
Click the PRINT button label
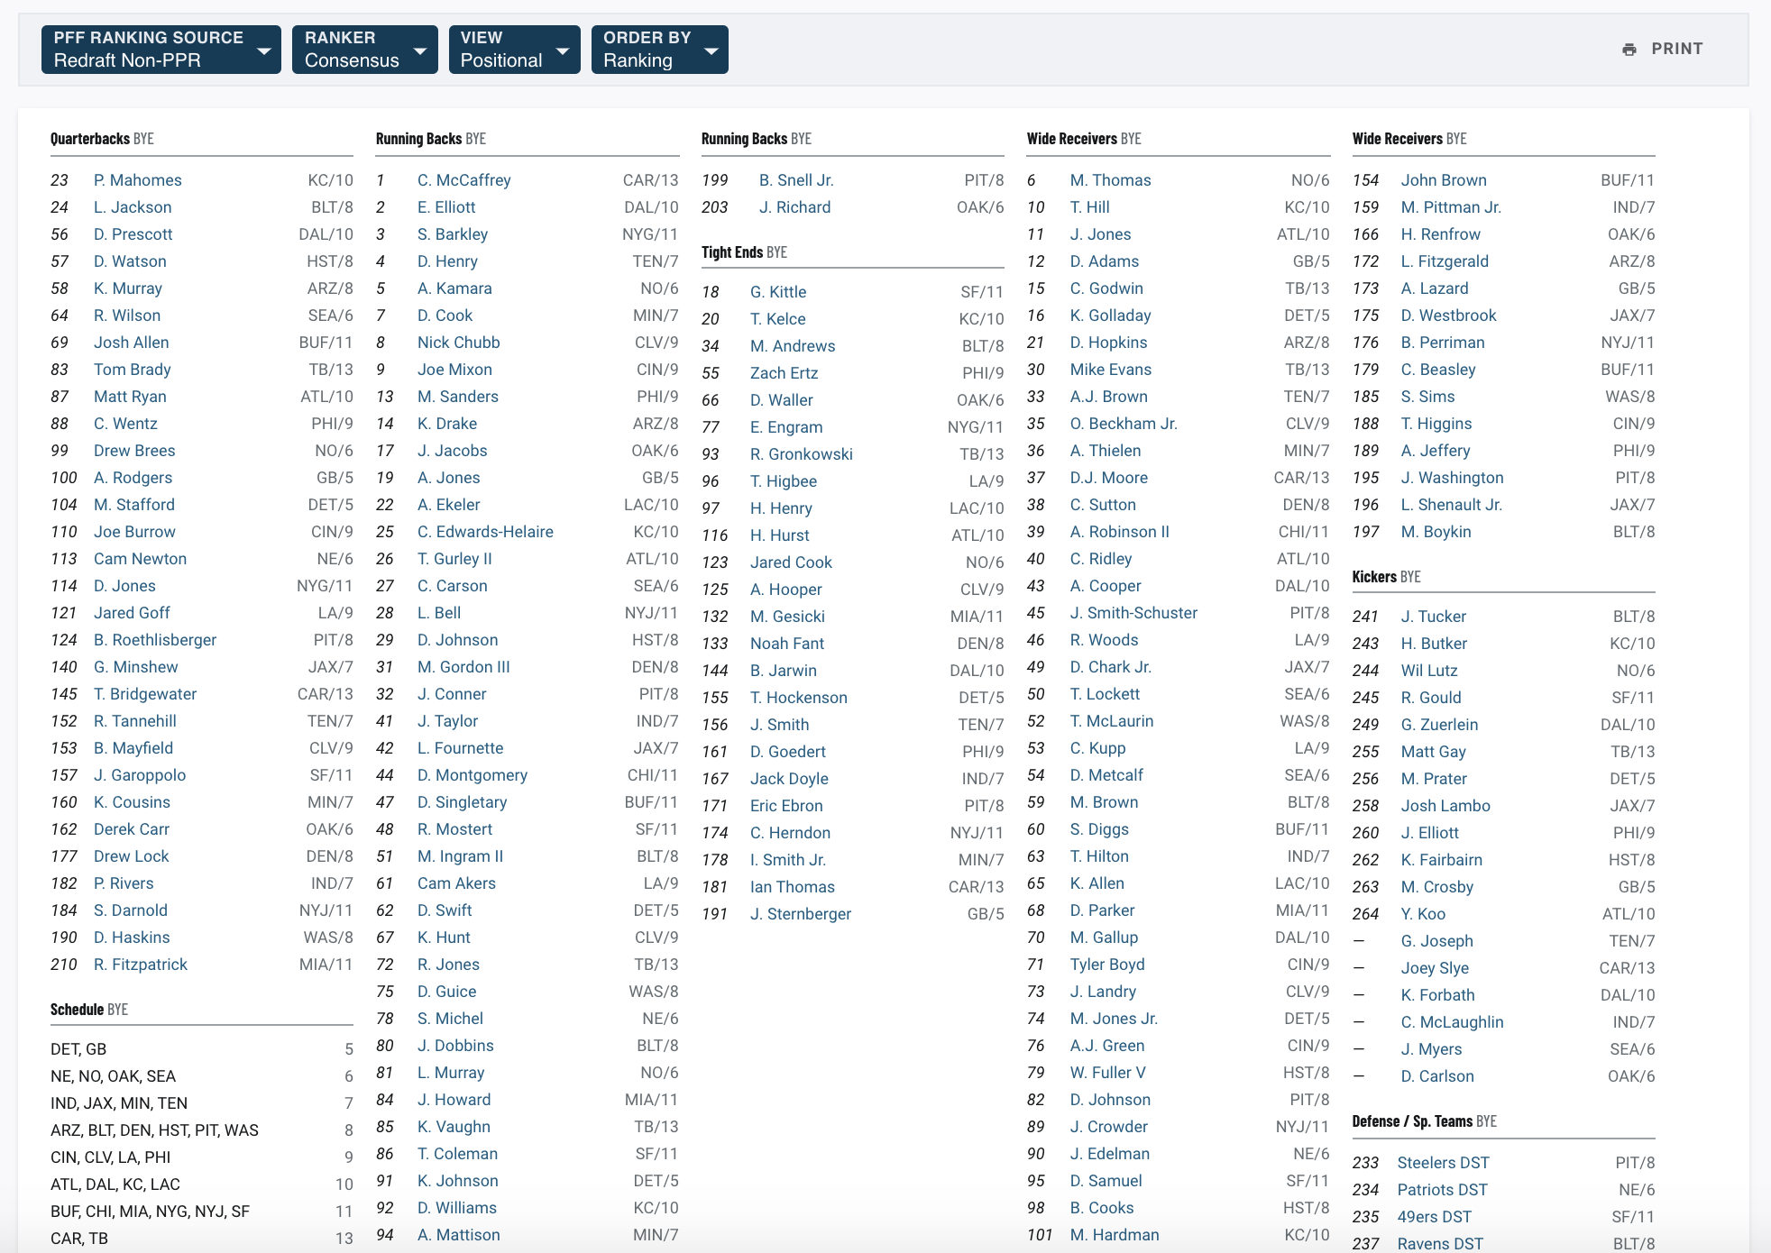pos(1677,49)
